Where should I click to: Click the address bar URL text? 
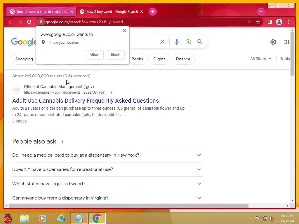84,22
